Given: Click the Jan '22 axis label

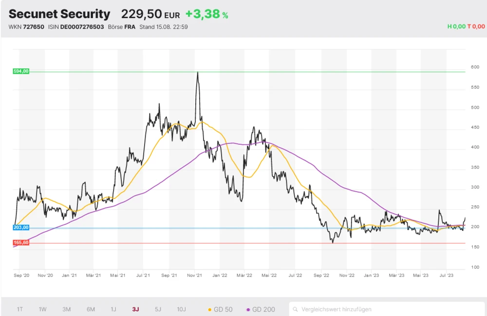Looking at the screenshot, I should pos(220,275).
